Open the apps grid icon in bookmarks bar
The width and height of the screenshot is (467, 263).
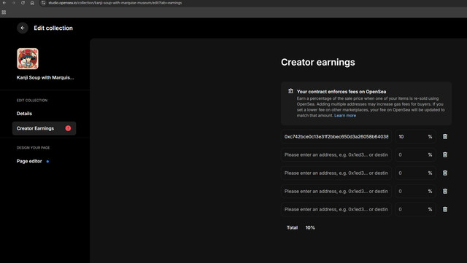pyautogui.click(x=4, y=12)
